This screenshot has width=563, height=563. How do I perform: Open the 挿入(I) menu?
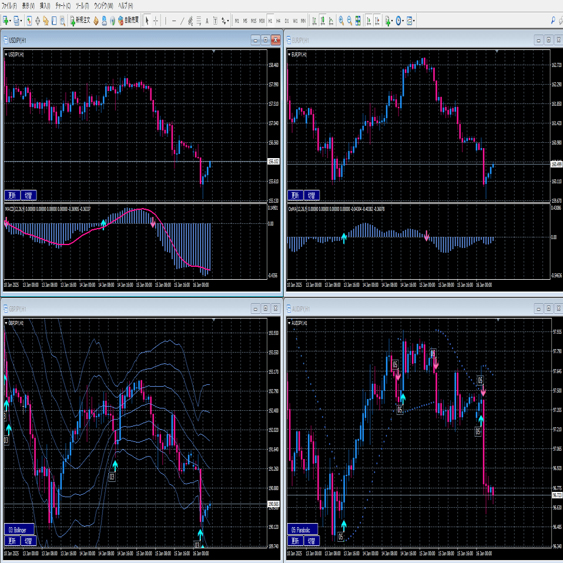[x=45, y=6]
